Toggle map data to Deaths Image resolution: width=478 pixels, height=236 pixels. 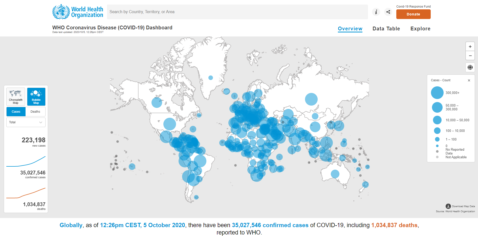click(35, 112)
